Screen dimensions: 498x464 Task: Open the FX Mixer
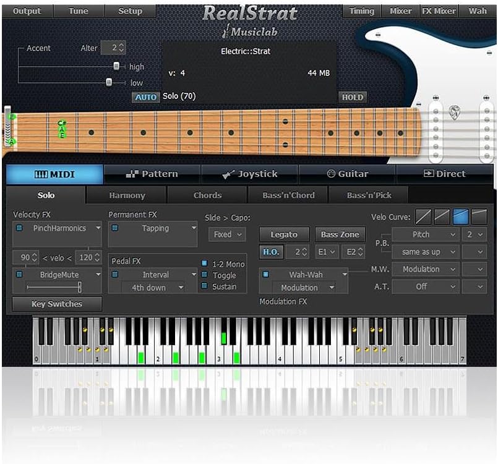[x=438, y=11]
